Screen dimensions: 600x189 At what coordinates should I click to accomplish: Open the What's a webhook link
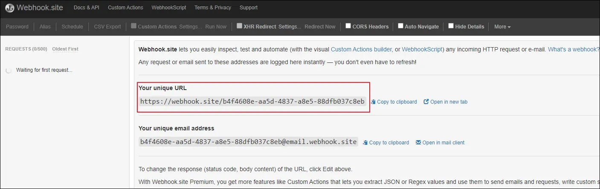(x=574, y=49)
